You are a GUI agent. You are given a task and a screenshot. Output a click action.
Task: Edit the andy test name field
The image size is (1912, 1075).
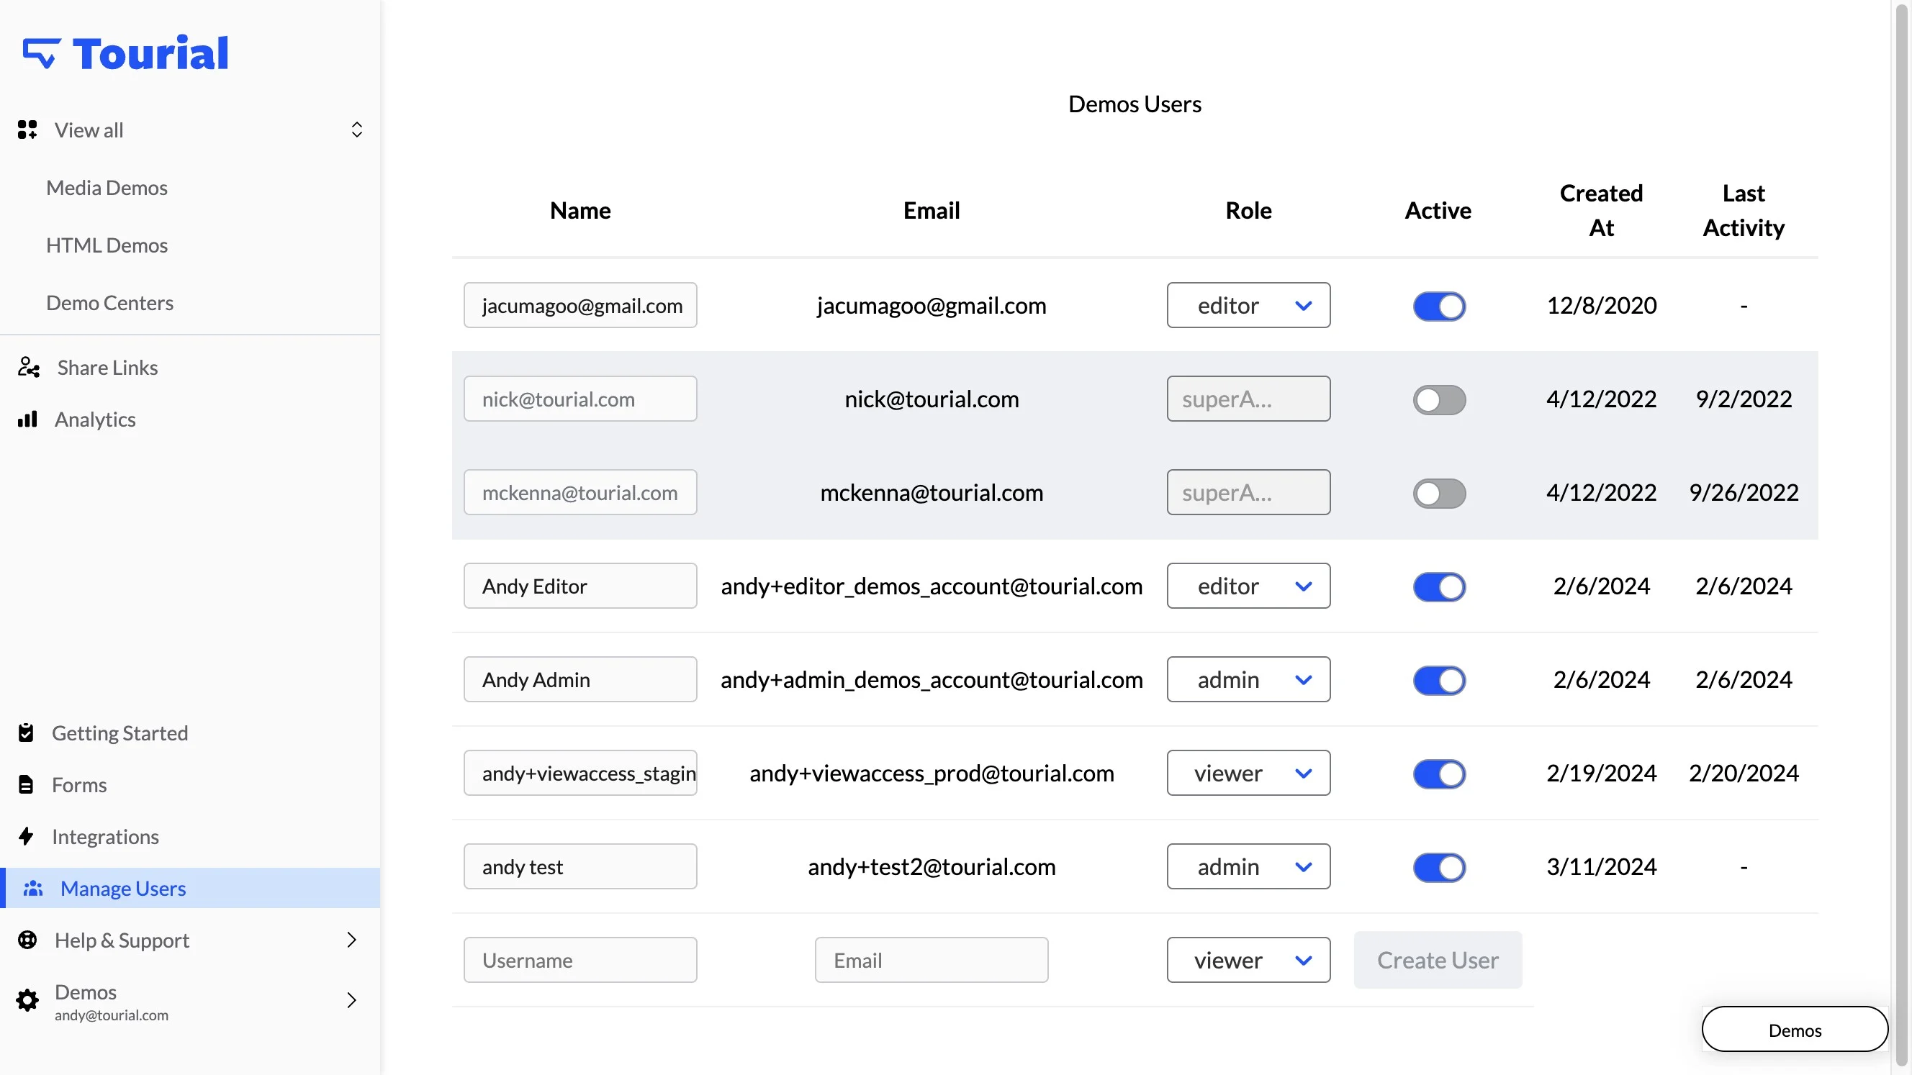click(x=580, y=866)
